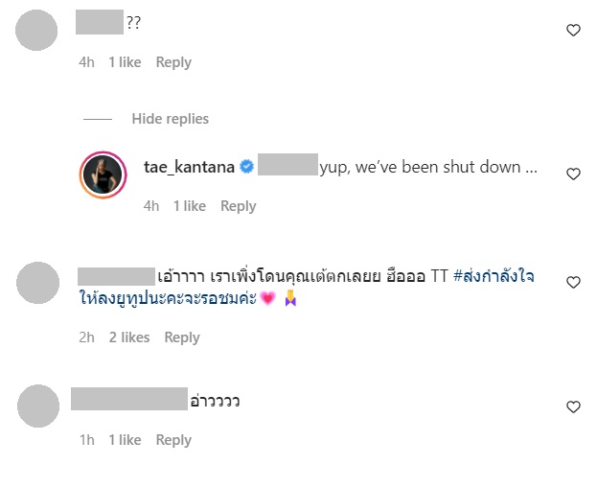View likes on the "??" comment

point(125,62)
